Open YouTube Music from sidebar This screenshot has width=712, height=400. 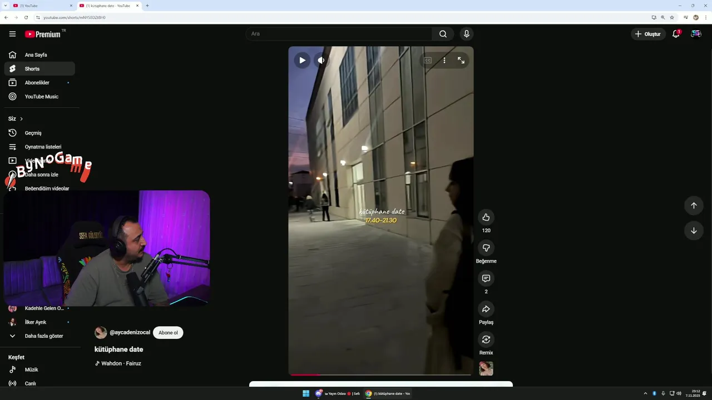coord(39,97)
